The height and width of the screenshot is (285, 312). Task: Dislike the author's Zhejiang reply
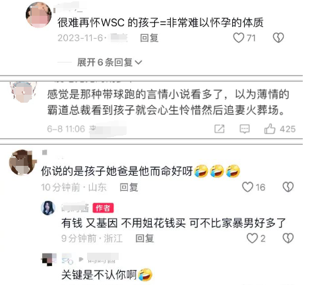point(288,238)
